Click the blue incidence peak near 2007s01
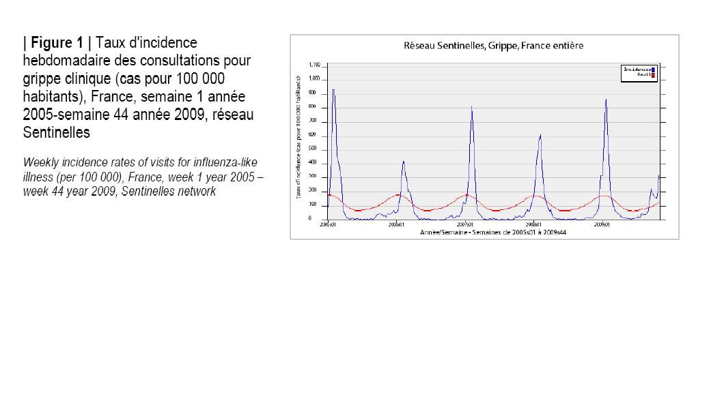The height and width of the screenshot is (403, 724). click(472, 106)
